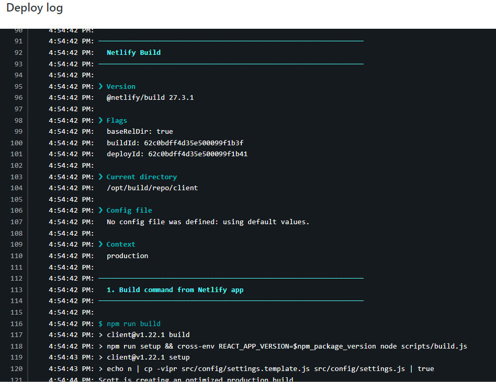Expand the Config file section
This screenshot has height=382, width=496.
click(100, 210)
